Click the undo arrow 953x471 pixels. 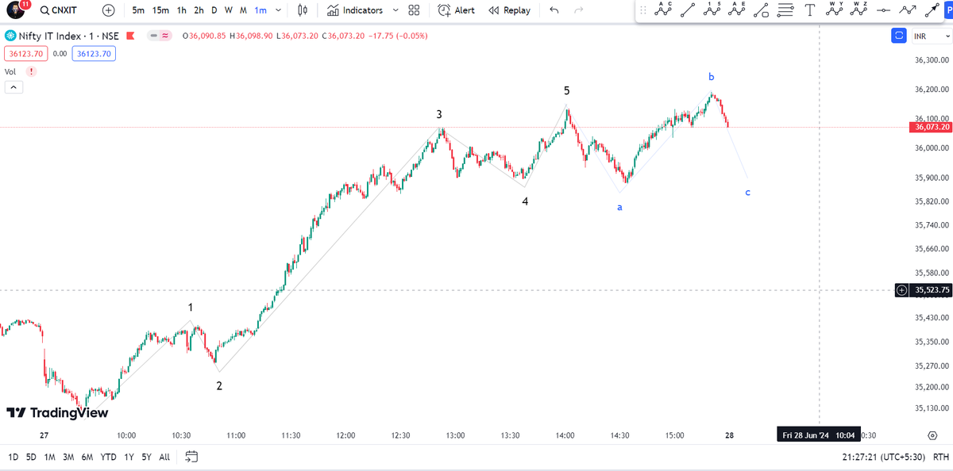pos(554,10)
